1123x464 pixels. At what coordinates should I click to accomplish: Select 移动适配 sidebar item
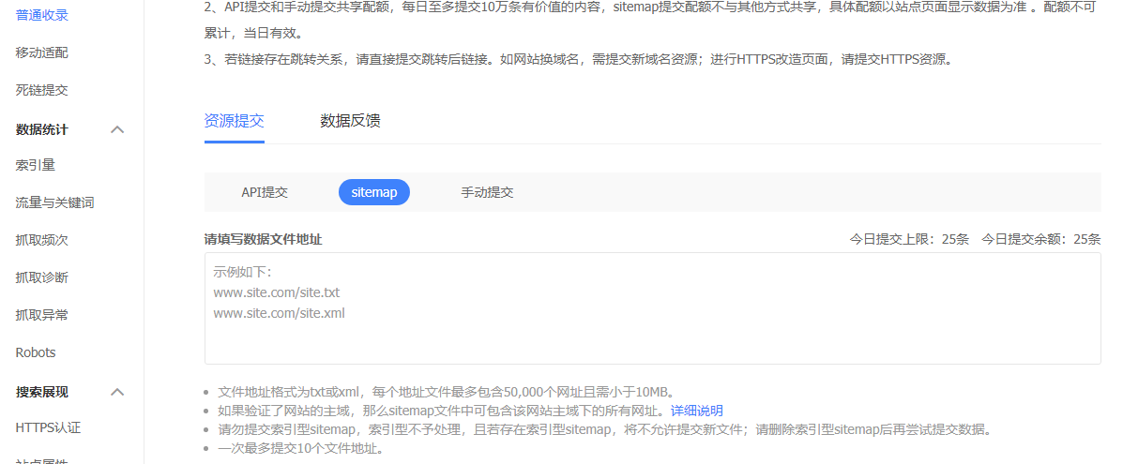[42, 52]
